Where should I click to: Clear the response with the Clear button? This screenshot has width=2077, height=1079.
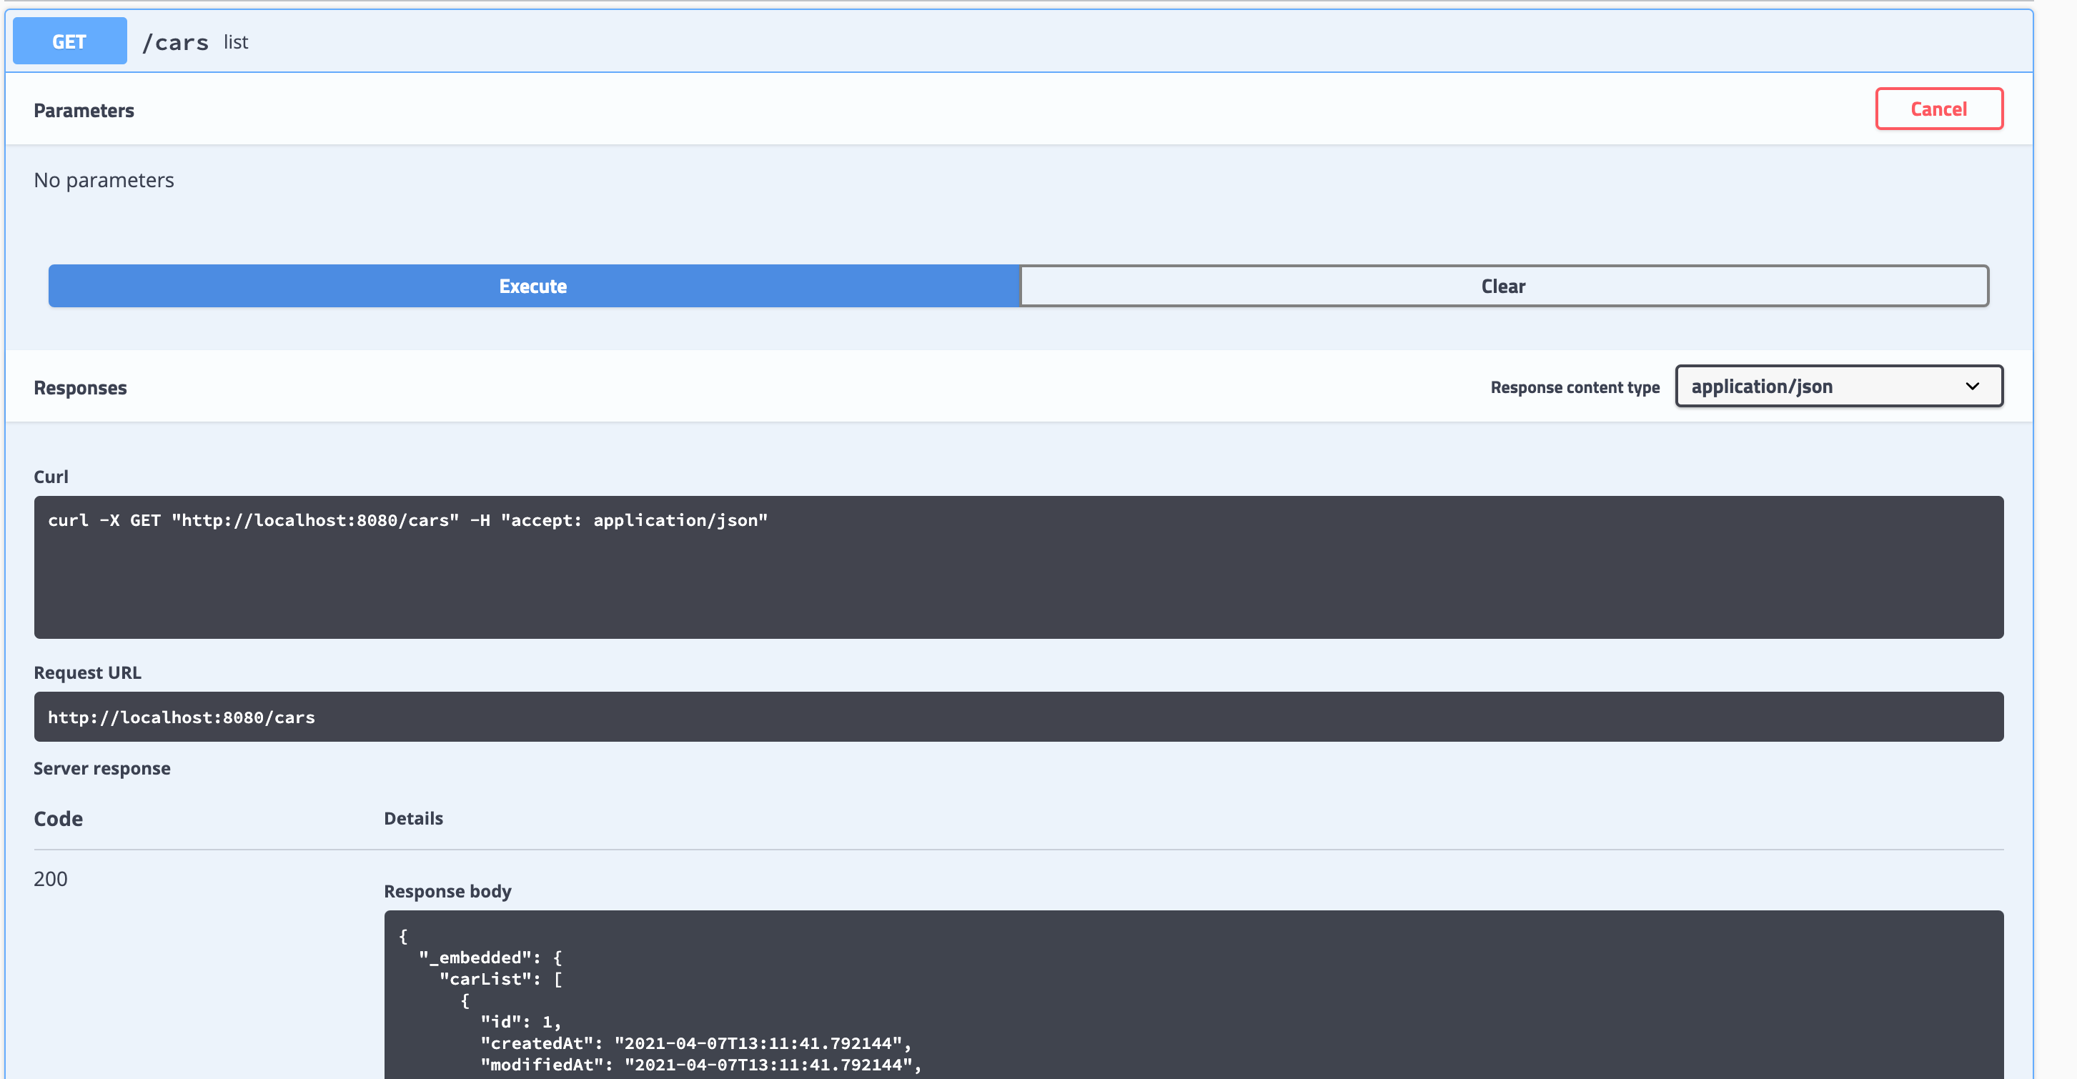(x=1504, y=286)
